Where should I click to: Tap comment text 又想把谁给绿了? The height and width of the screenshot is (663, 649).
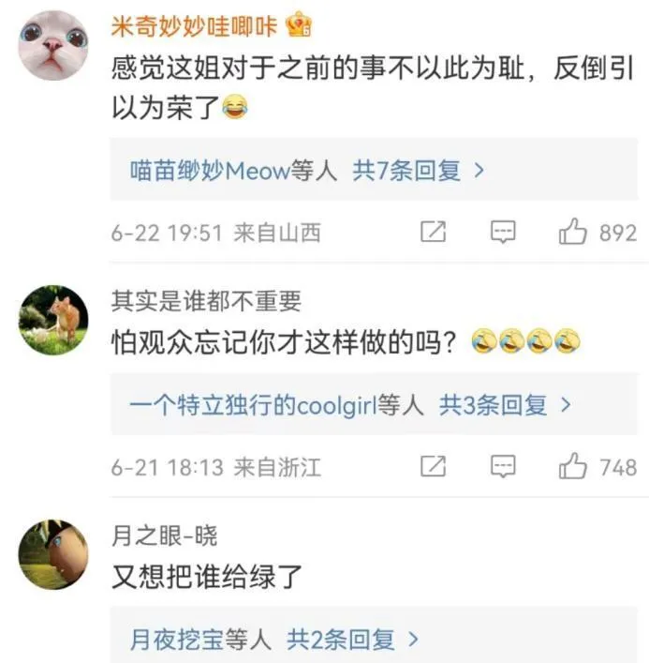pyautogui.click(x=207, y=577)
